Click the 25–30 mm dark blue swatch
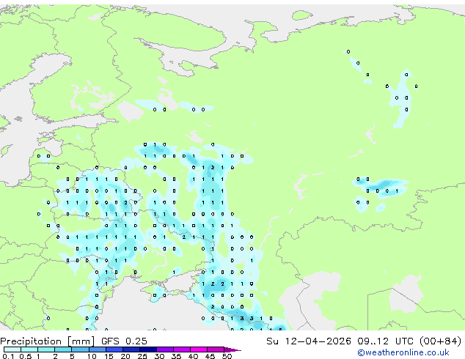 point(148,349)
